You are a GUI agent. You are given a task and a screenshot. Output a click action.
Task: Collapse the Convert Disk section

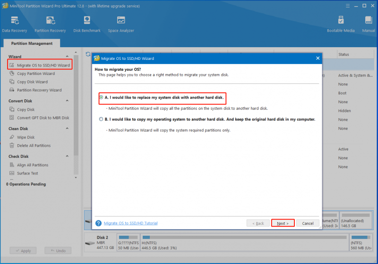pos(67,101)
